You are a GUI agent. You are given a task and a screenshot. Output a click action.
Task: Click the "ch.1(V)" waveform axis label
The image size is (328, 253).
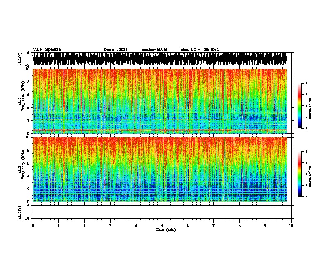(x=20, y=59)
